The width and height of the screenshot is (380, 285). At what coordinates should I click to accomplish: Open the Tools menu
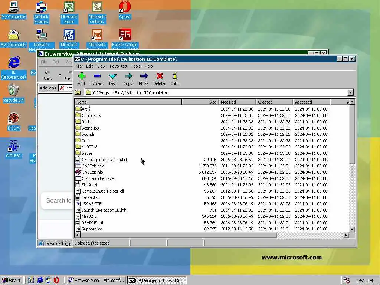tap(136, 66)
